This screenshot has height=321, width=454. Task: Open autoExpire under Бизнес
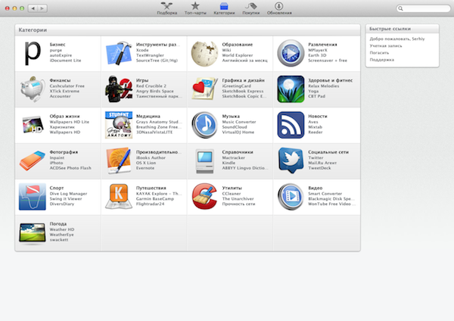point(61,55)
